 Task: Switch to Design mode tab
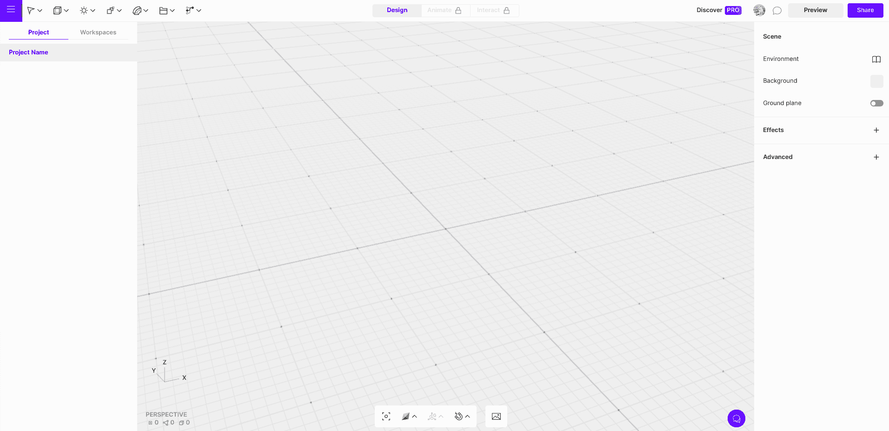pyautogui.click(x=397, y=10)
